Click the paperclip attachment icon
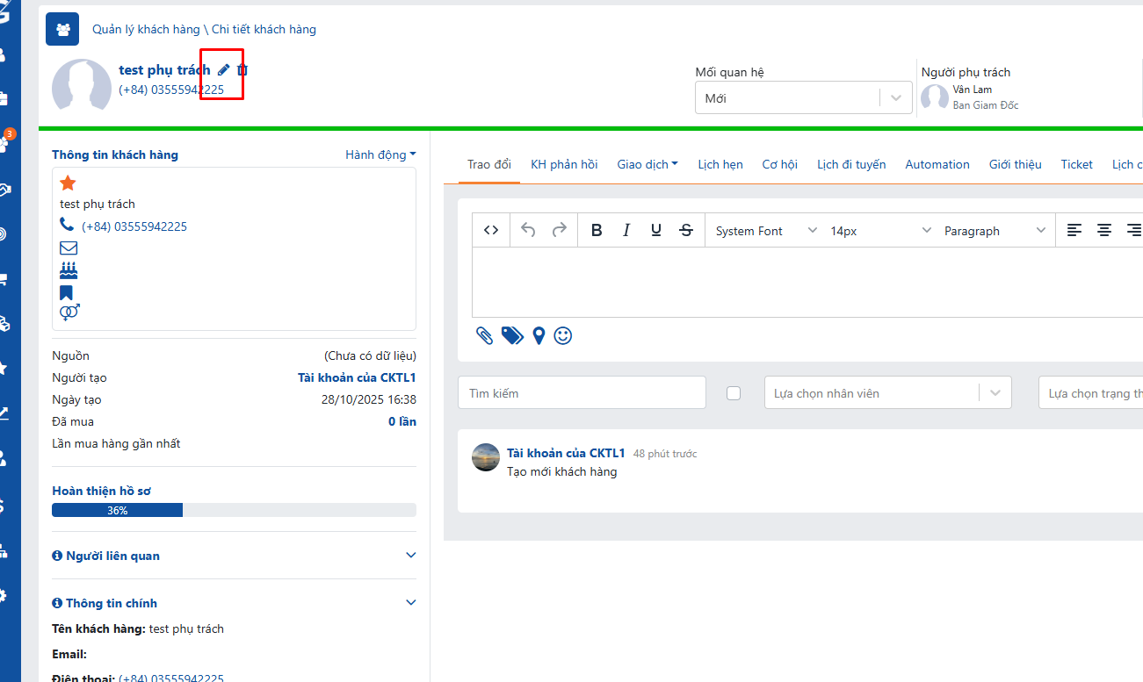The height and width of the screenshot is (682, 1143). click(x=484, y=335)
